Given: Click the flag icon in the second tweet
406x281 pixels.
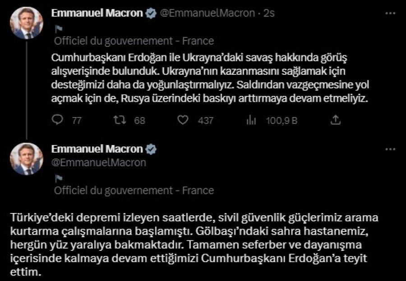Looking at the screenshot, I should [58, 178].
